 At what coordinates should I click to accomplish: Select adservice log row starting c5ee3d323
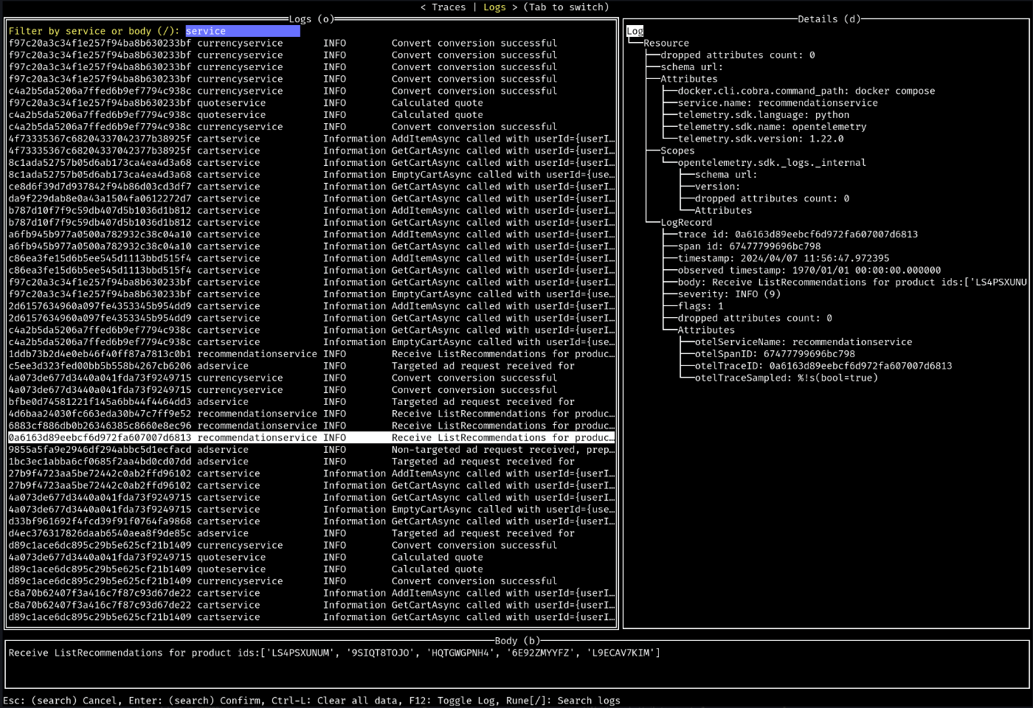[x=310, y=366]
